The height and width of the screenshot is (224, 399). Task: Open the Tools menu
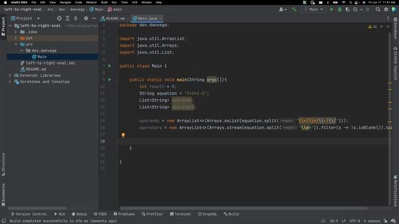coord(124,2)
